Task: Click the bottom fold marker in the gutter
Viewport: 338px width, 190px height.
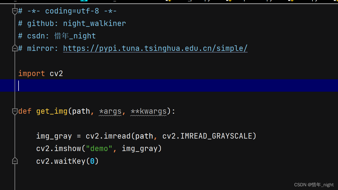Action: pos(15,161)
